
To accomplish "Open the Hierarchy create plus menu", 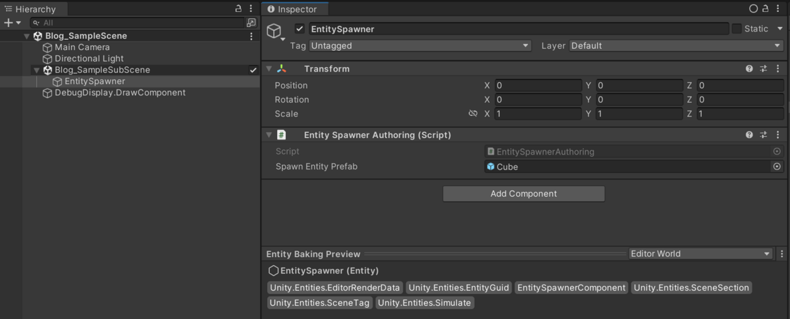I will point(12,23).
